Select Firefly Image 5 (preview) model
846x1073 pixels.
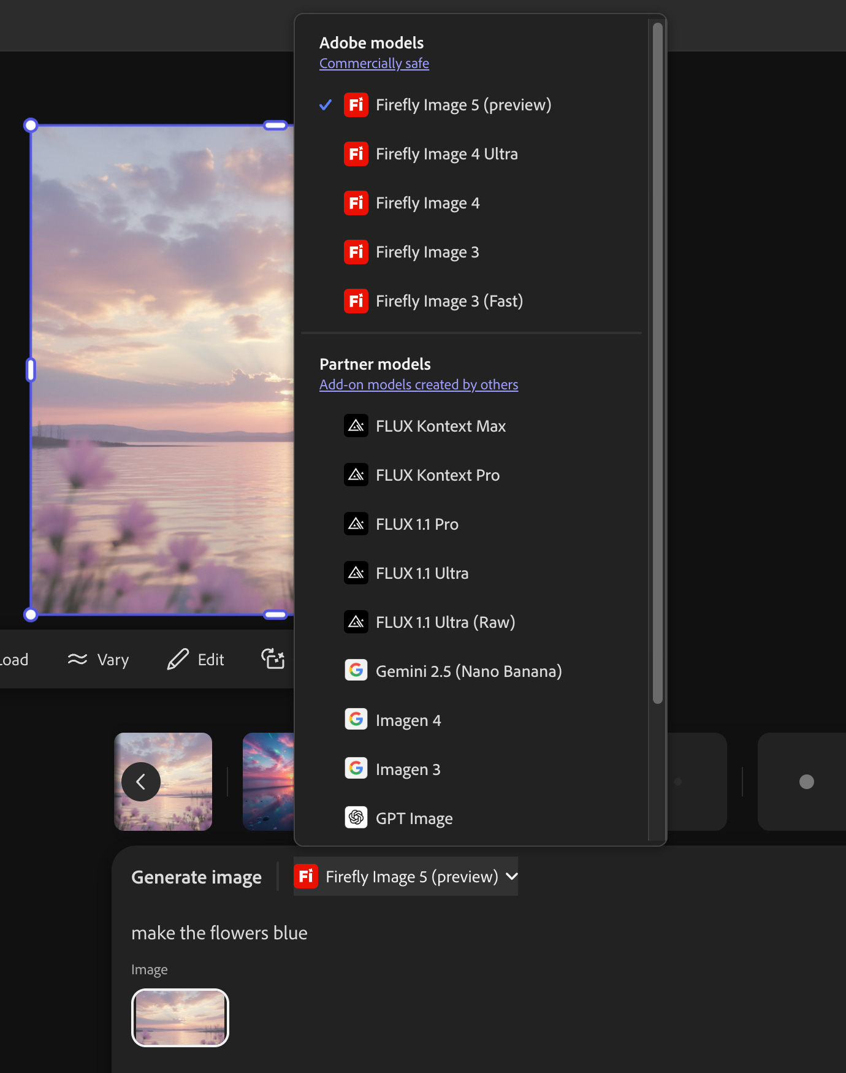[471, 105]
